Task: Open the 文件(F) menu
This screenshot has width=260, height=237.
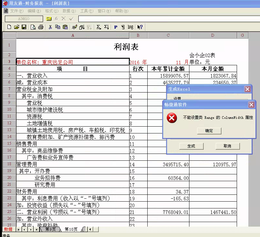Action: (x=17, y=11)
